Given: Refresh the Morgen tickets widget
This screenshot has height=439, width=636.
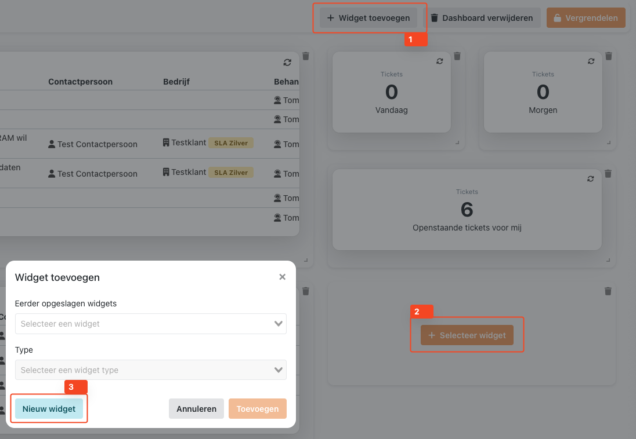Looking at the screenshot, I should point(591,61).
